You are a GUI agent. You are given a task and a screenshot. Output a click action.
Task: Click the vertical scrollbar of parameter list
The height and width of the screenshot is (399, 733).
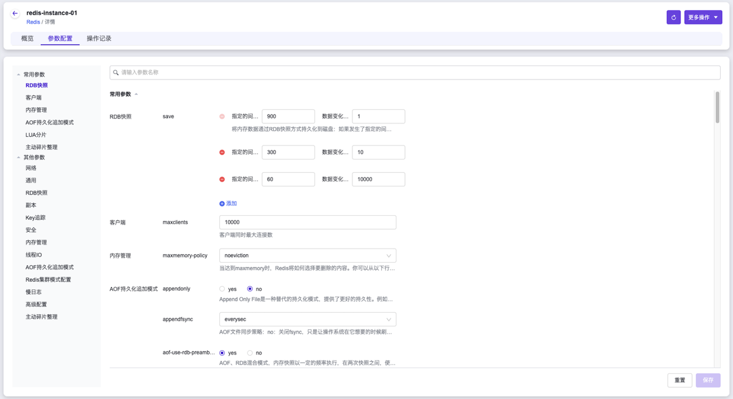717,109
